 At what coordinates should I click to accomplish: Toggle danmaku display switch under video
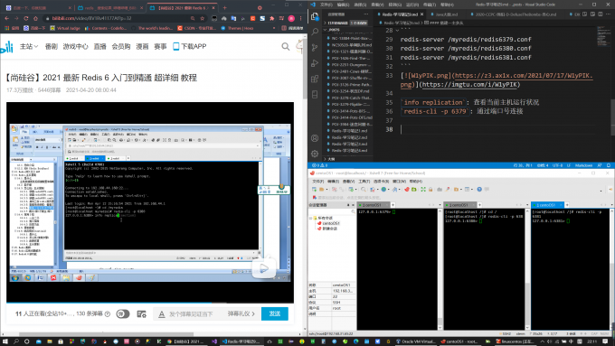tap(123, 313)
